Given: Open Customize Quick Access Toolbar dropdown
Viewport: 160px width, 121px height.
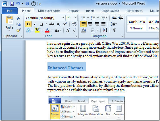Looking at the screenshot, I should [x=40, y=4].
